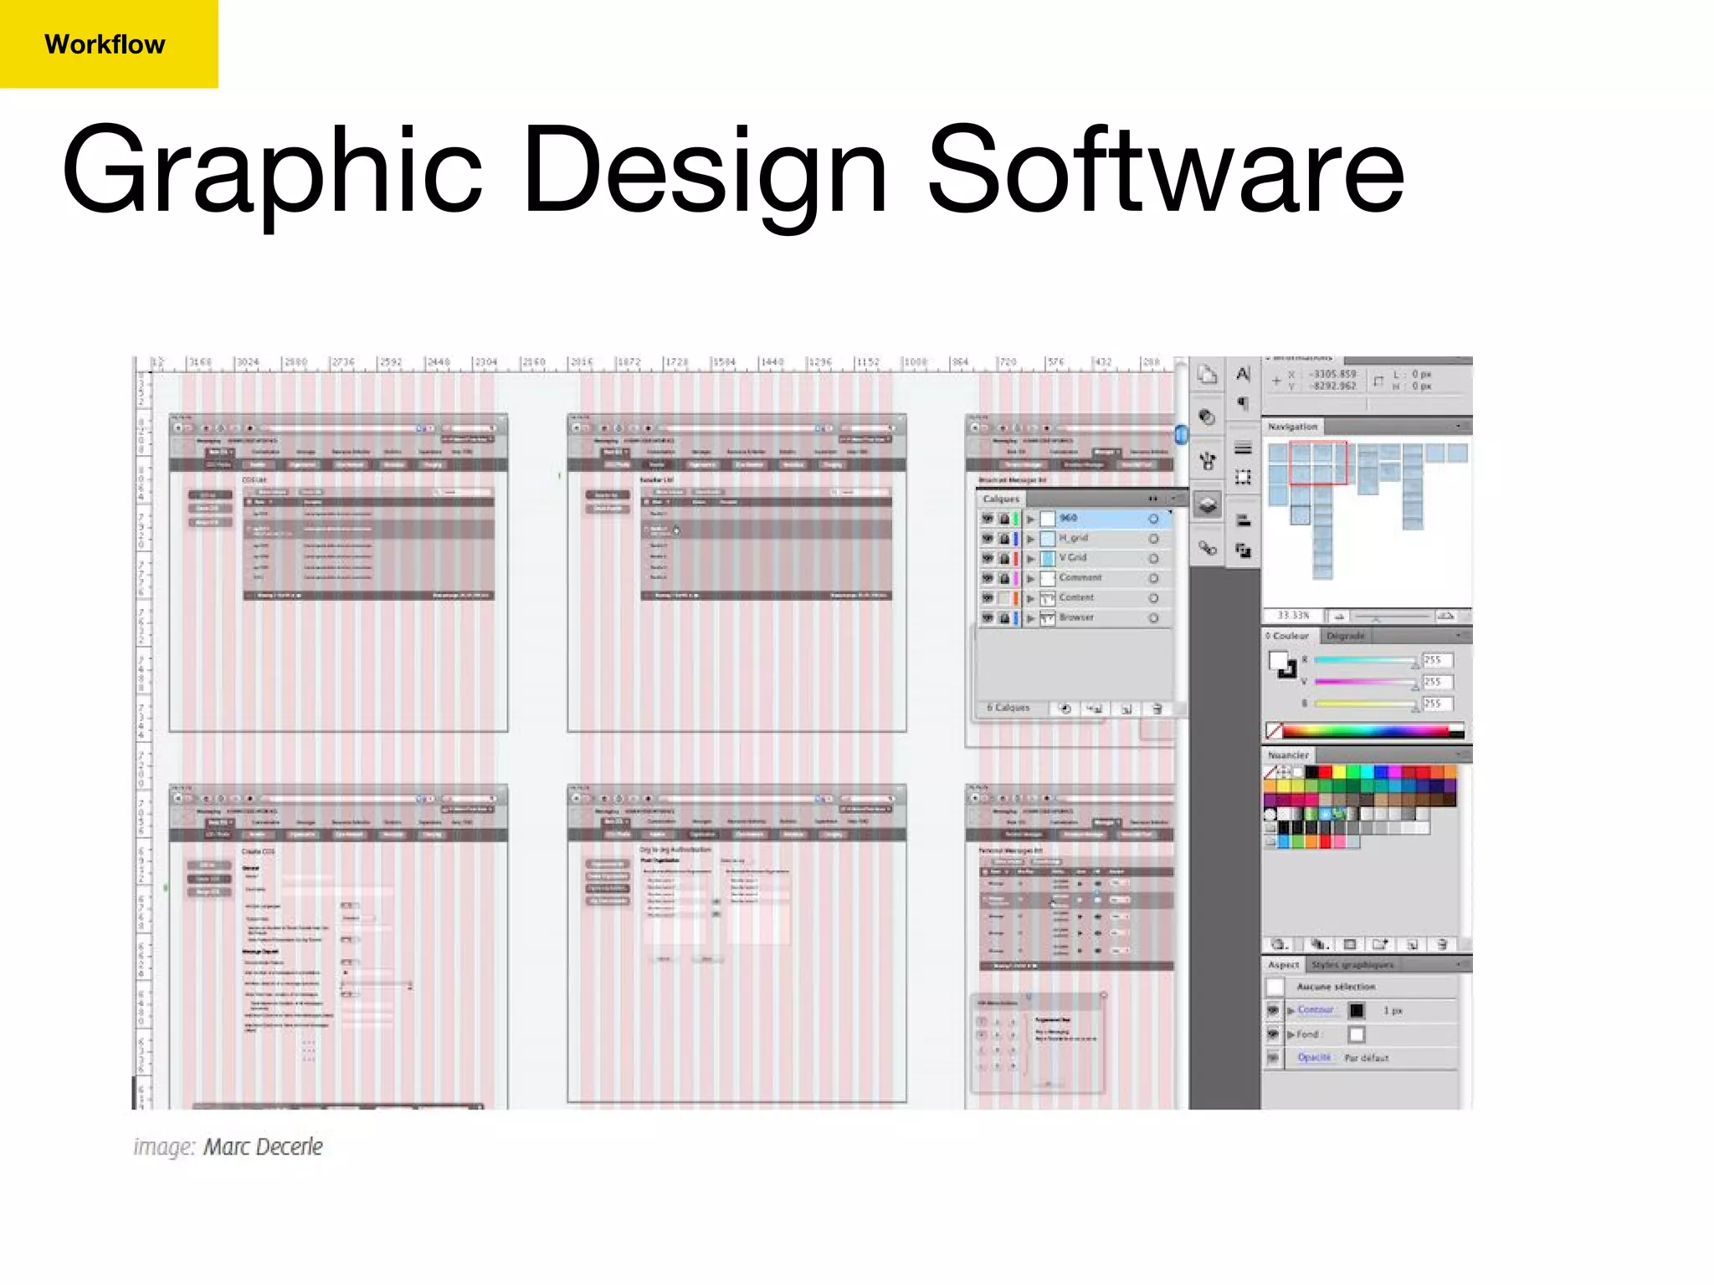Select the Navigation panel tab
The height and width of the screenshot is (1285, 1714).
pos(1292,427)
